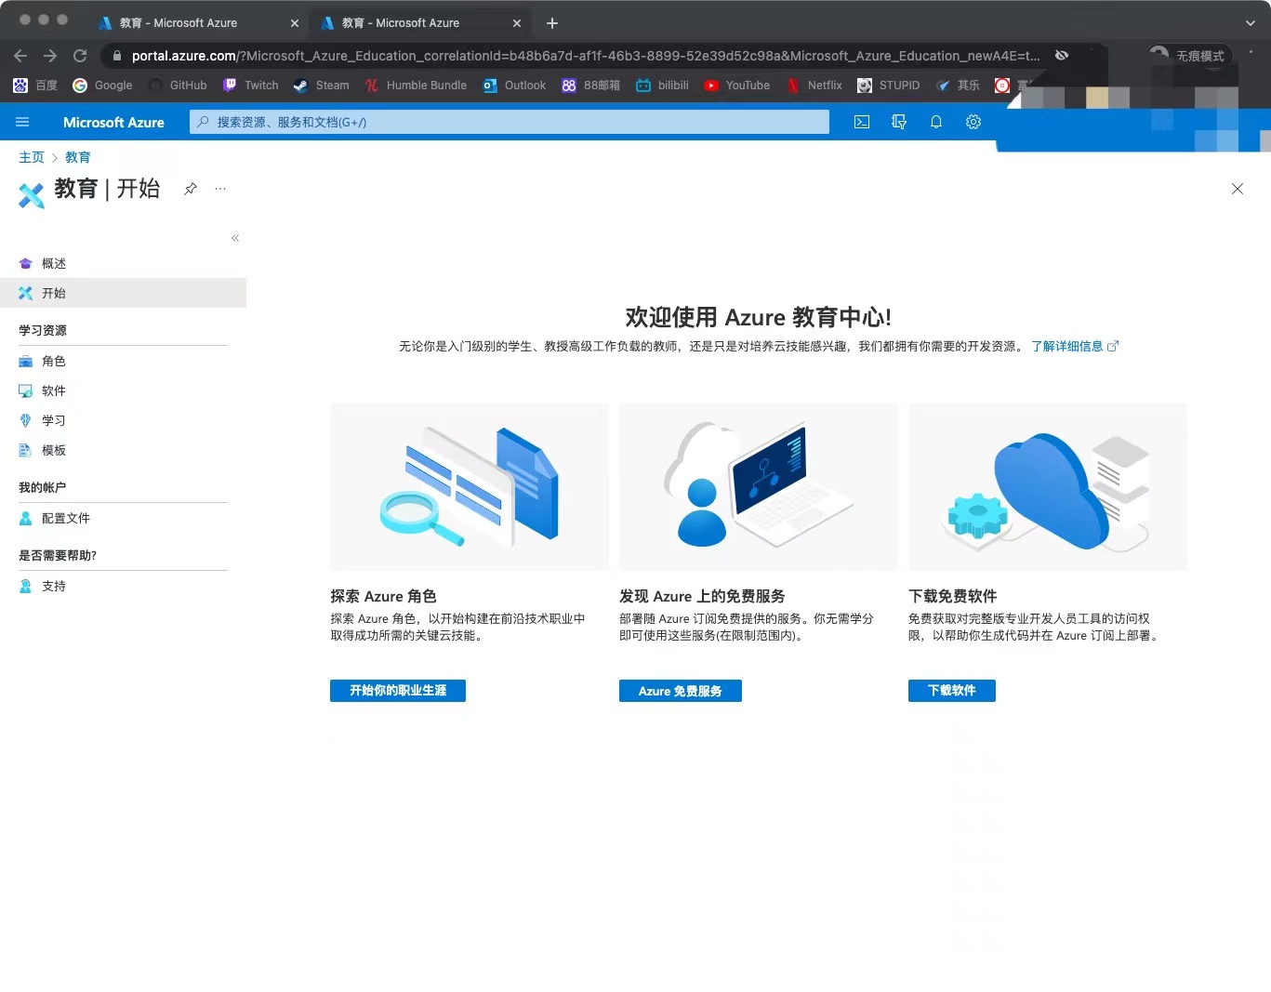
Task: Open portal settings gear
Action: (973, 122)
